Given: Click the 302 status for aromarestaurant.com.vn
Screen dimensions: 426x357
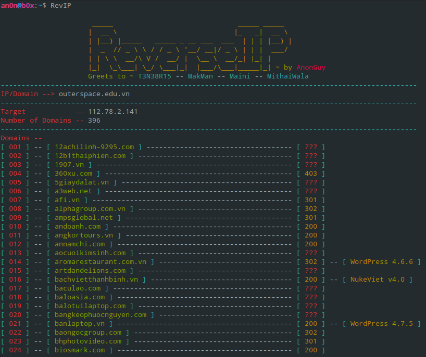Looking at the screenshot, I should pos(311,262).
